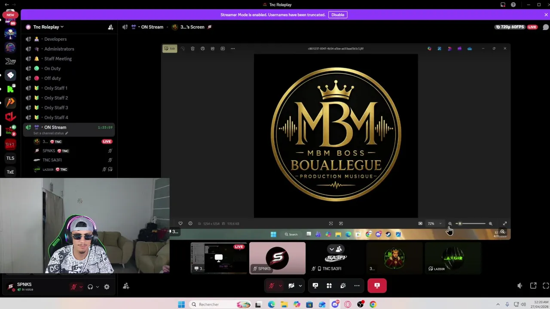Screen dimensions: 550x309
Task: Join the Administrators voice channel
Action: (x=69, y=49)
